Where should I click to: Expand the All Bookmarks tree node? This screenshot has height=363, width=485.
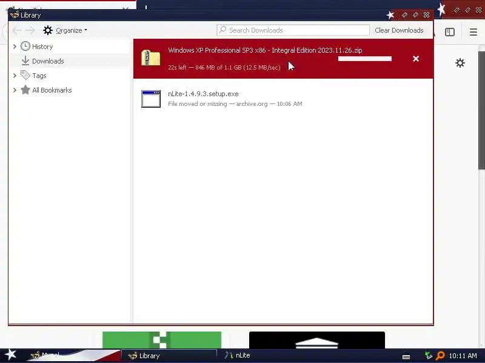15,90
